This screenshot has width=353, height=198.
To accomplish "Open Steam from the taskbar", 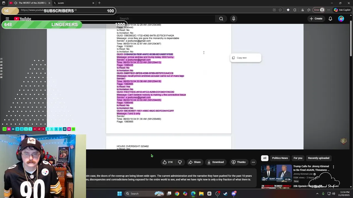I will click(x=226, y=194).
